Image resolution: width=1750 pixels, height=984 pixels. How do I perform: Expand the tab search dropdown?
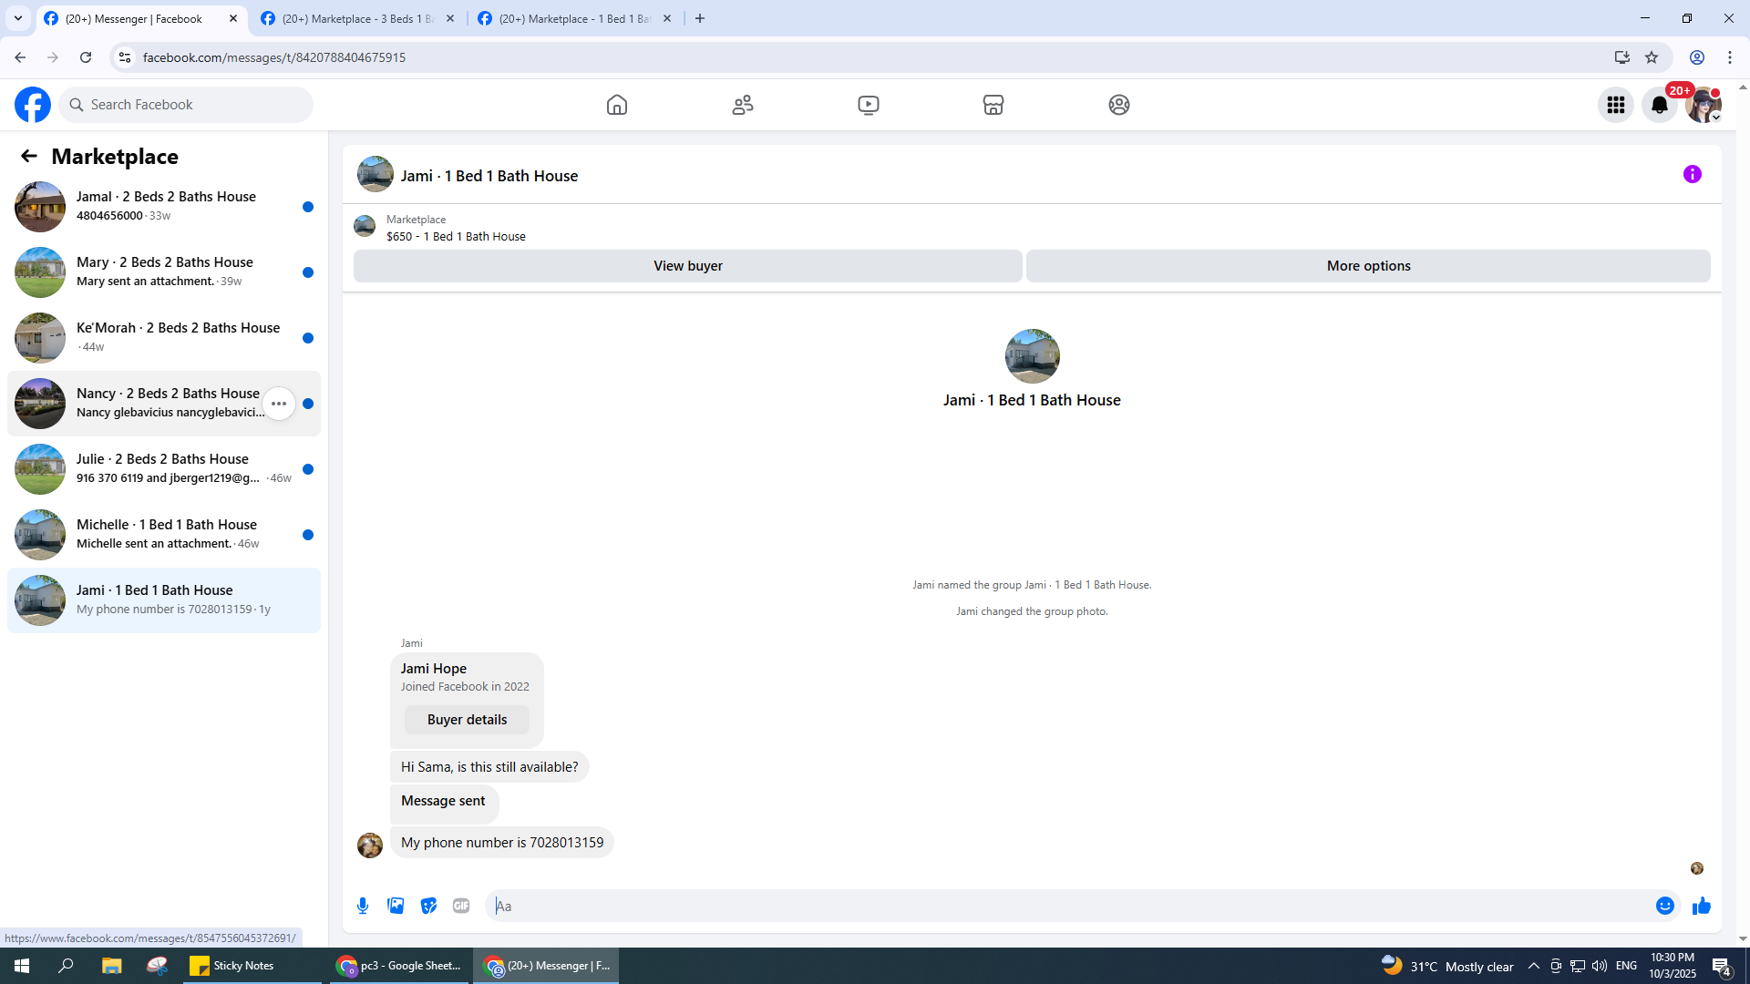coord(18,18)
